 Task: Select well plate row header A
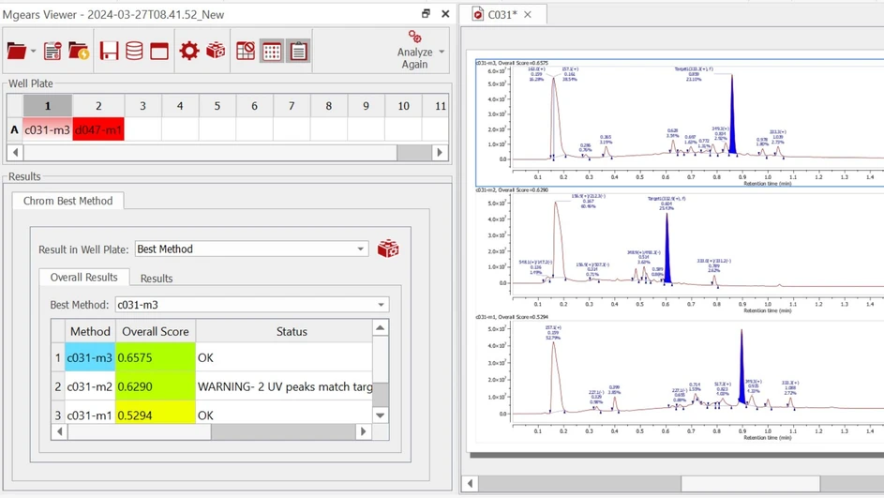pyautogui.click(x=15, y=129)
